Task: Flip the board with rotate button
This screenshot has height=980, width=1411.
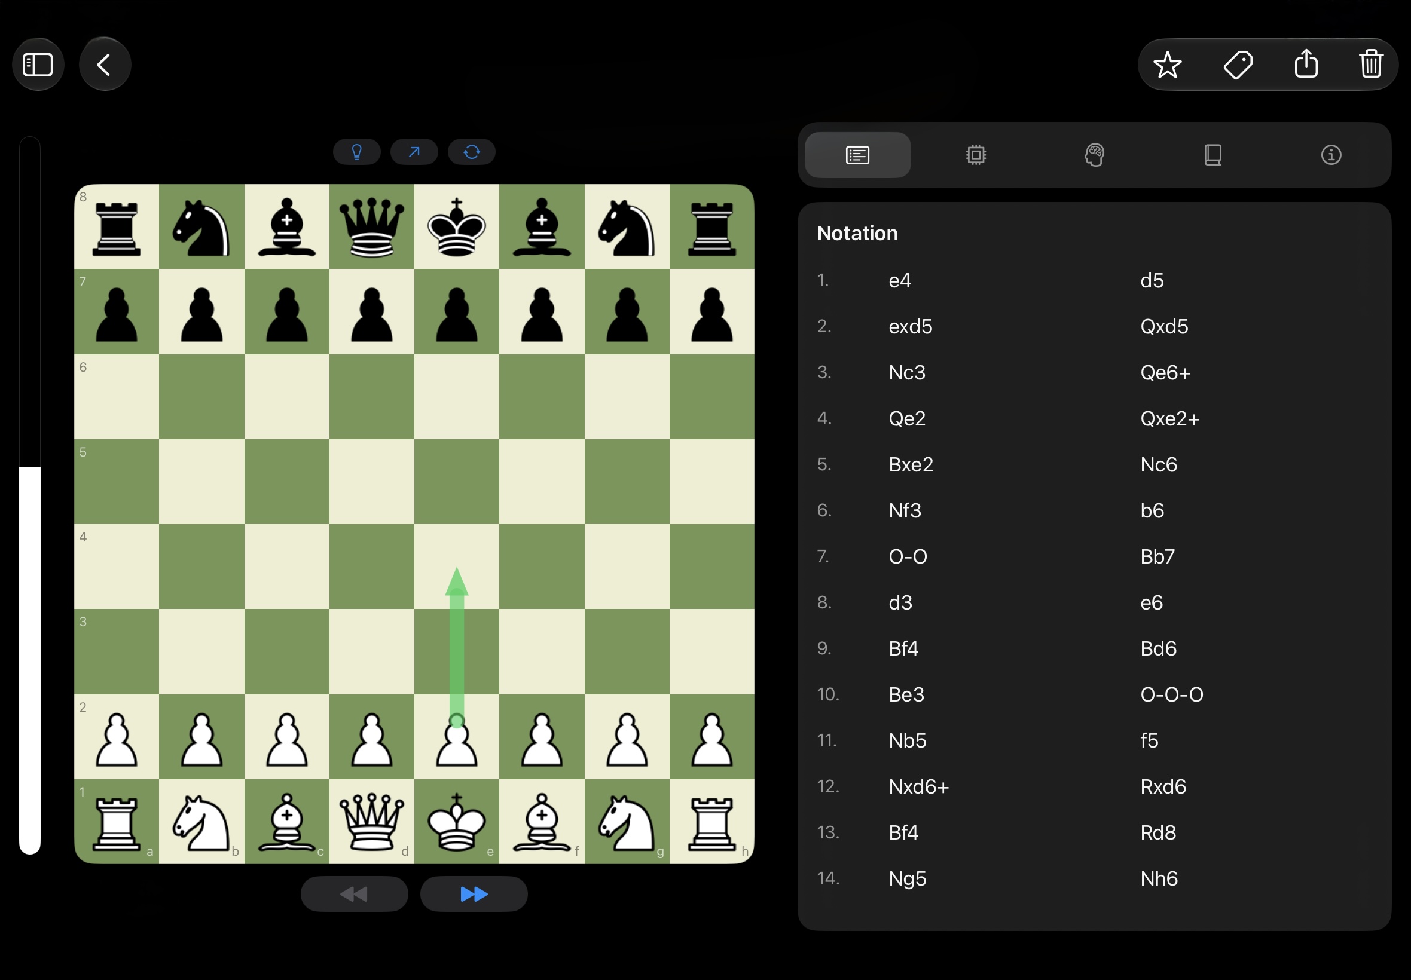Action: (x=472, y=152)
